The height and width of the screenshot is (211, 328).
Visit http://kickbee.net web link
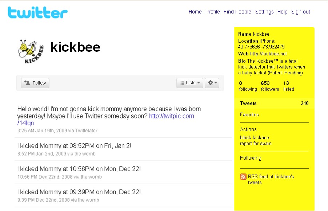point(268,54)
